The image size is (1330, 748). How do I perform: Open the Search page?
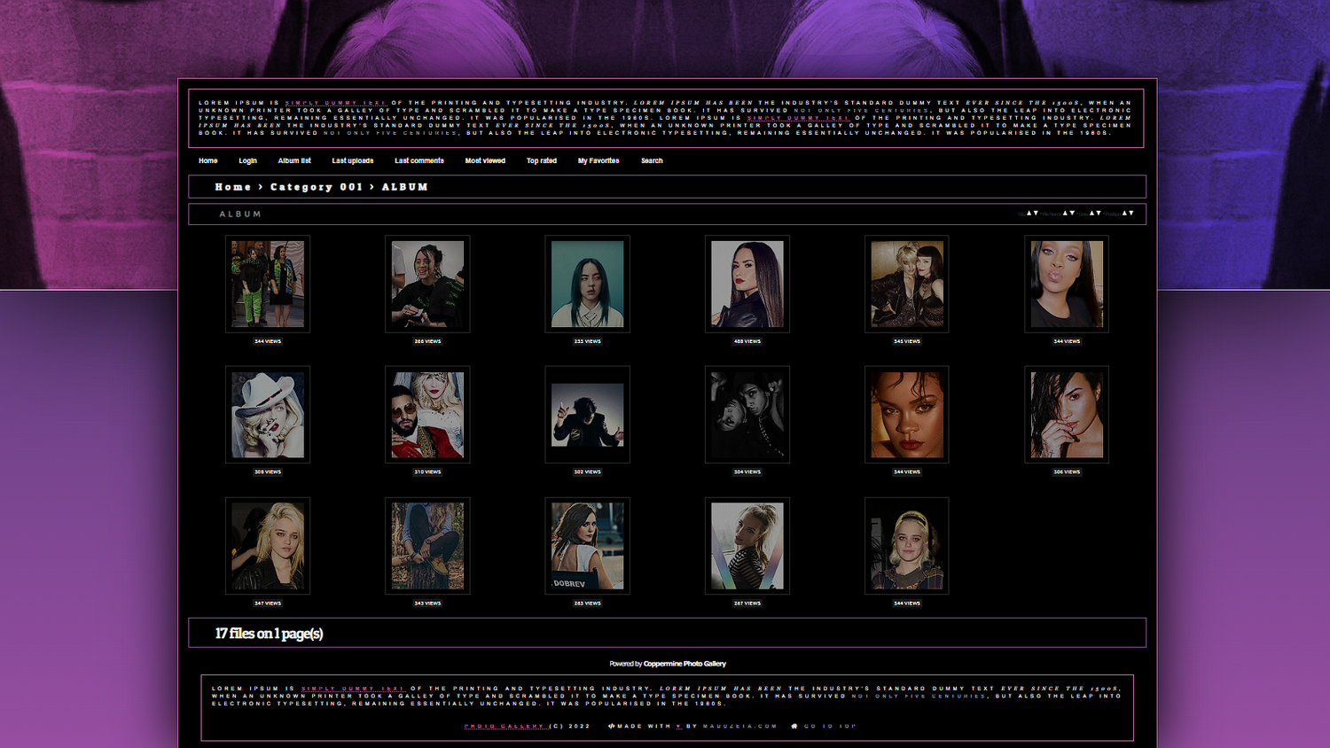click(x=651, y=160)
